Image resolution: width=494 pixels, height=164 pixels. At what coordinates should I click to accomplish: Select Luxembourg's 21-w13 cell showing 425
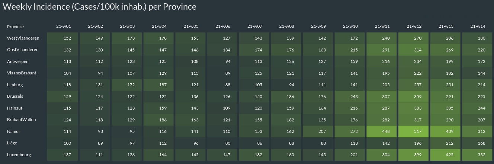coord(446,155)
